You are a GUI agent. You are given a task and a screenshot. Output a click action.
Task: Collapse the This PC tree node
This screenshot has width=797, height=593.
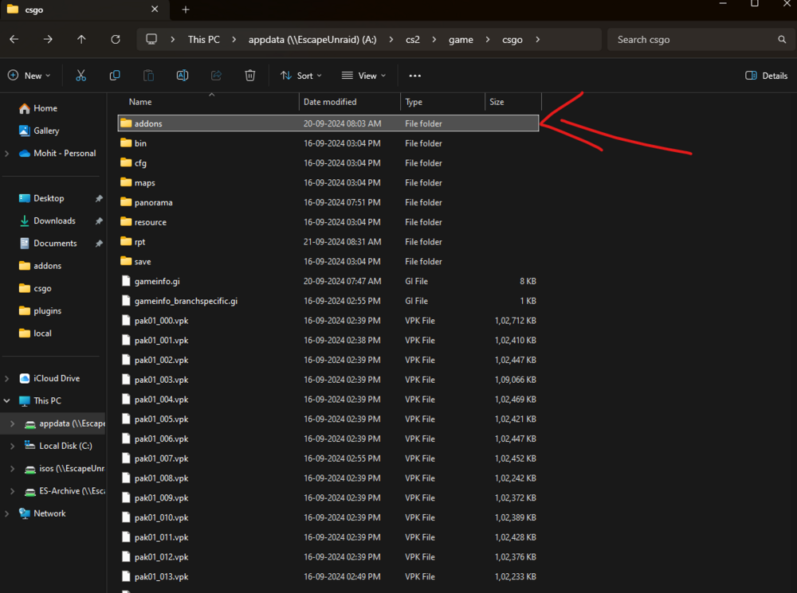pyautogui.click(x=7, y=400)
